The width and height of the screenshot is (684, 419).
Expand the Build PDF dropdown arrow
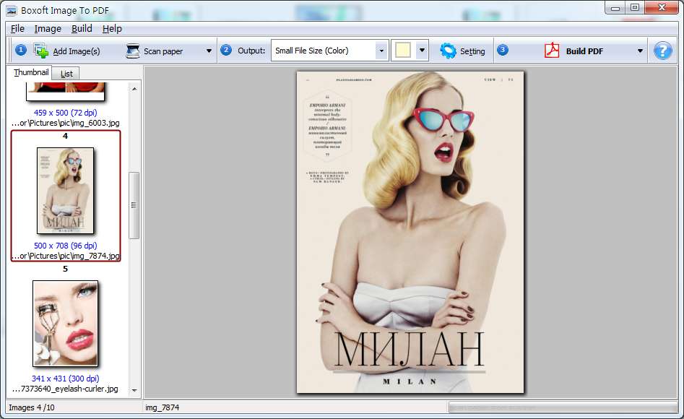[639, 51]
